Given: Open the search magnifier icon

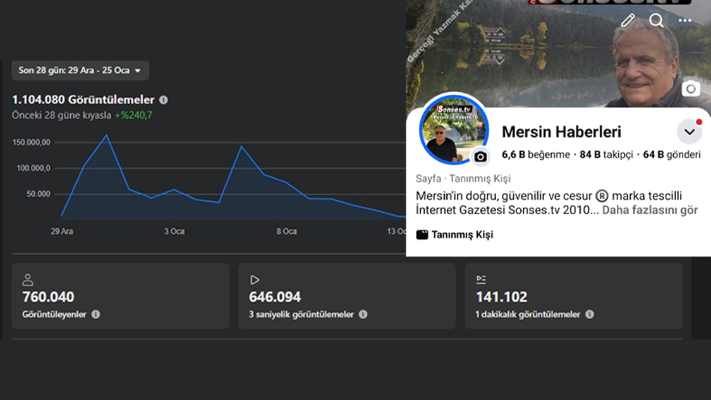Looking at the screenshot, I should (657, 20).
